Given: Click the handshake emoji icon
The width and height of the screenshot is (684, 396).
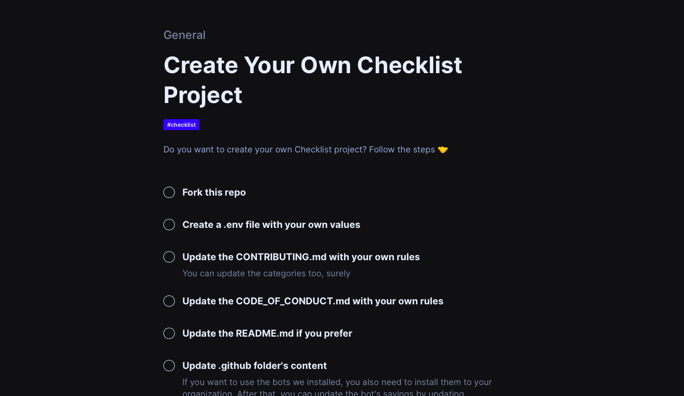Looking at the screenshot, I should point(443,150).
